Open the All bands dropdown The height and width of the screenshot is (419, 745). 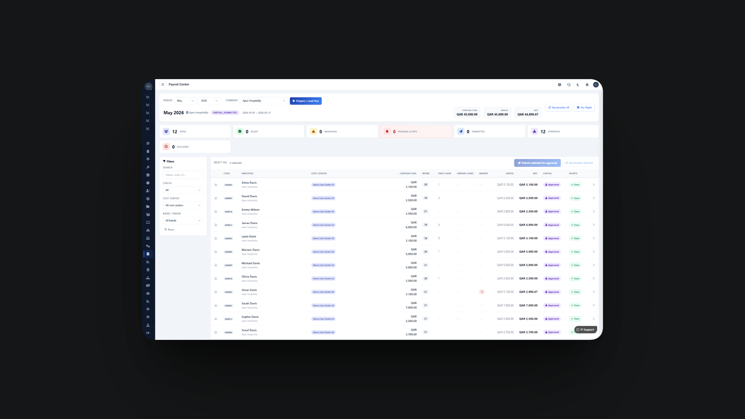[183, 220]
